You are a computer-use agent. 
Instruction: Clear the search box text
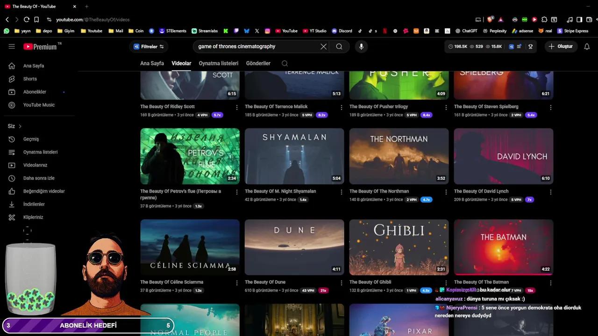(x=323, y=47)
